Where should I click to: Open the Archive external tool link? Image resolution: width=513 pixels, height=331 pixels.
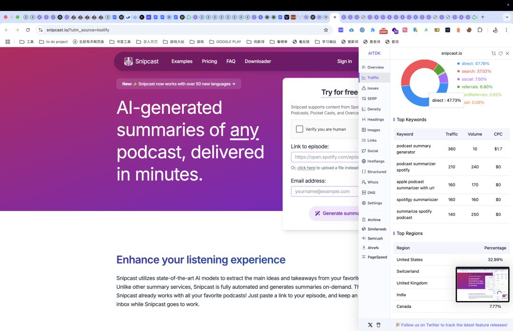click(x=371, y=220)
